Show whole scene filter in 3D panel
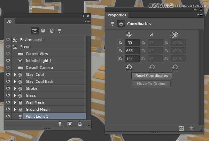The width and height of the screenshot is (209, 141). coord(34,31)
